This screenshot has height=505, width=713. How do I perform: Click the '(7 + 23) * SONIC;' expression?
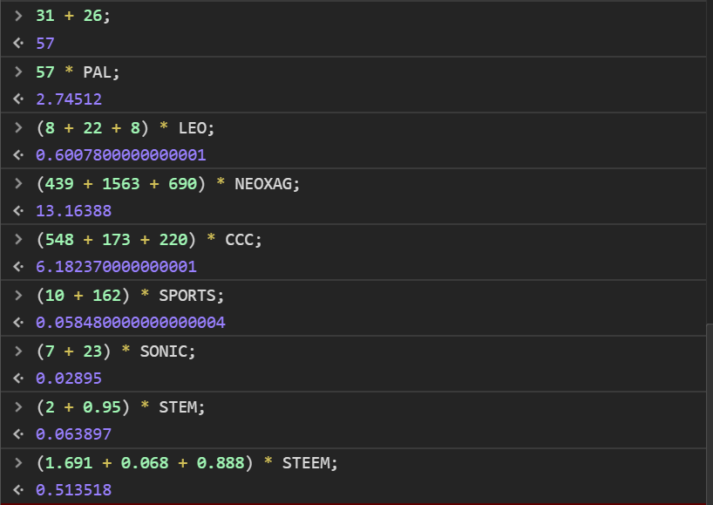116,351
